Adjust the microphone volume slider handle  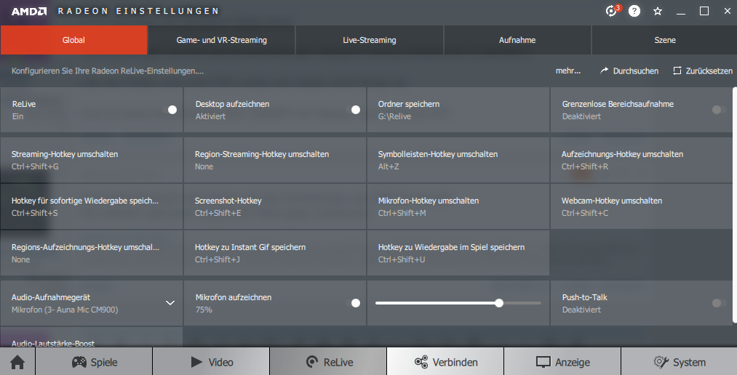[499, 303]
